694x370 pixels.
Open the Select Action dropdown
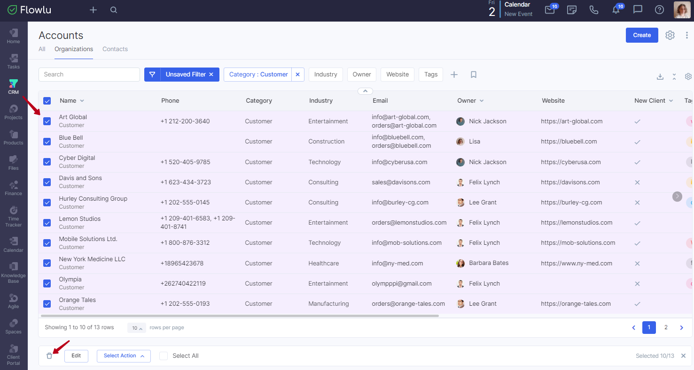124,356
